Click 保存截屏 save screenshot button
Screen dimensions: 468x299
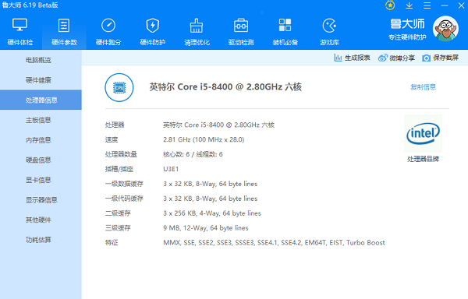[x=440, y=58]
